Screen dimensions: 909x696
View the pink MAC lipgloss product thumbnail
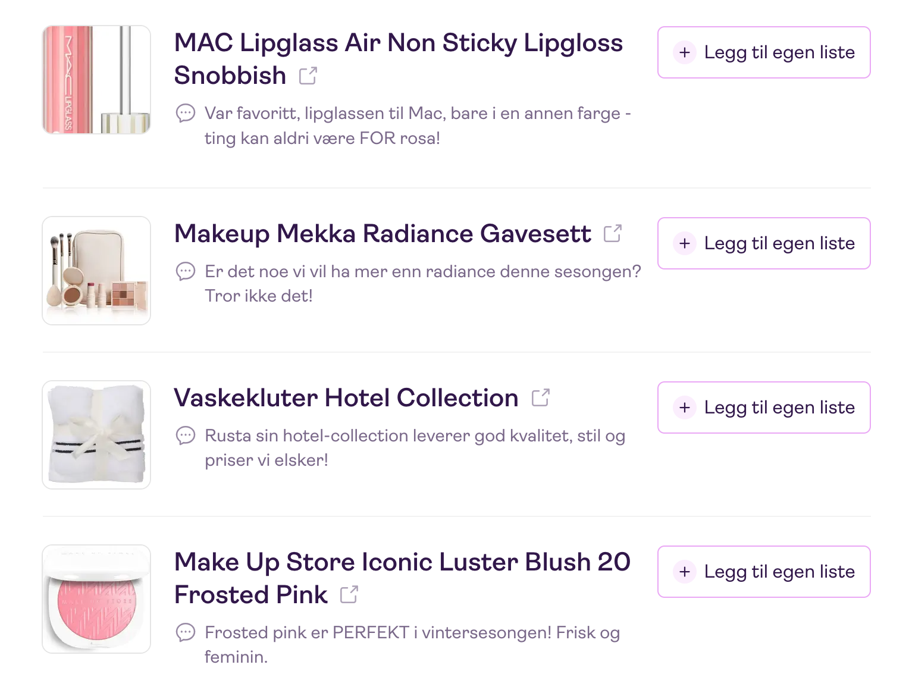coord(96,80)
